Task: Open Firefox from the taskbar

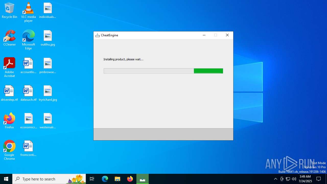Action: [x=130, y=179]
